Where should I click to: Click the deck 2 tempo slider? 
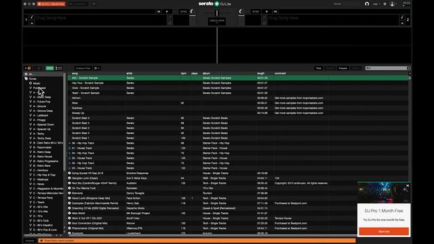tap(241, 16)
